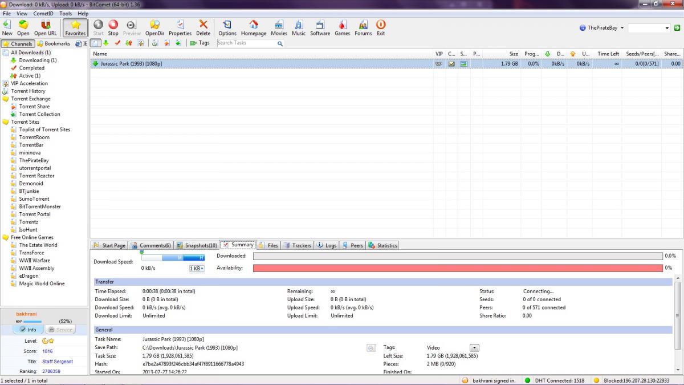Click the Jurassic Park comments envelope icon
This screenshot has height=385, width=684.
tap(451, 64)
